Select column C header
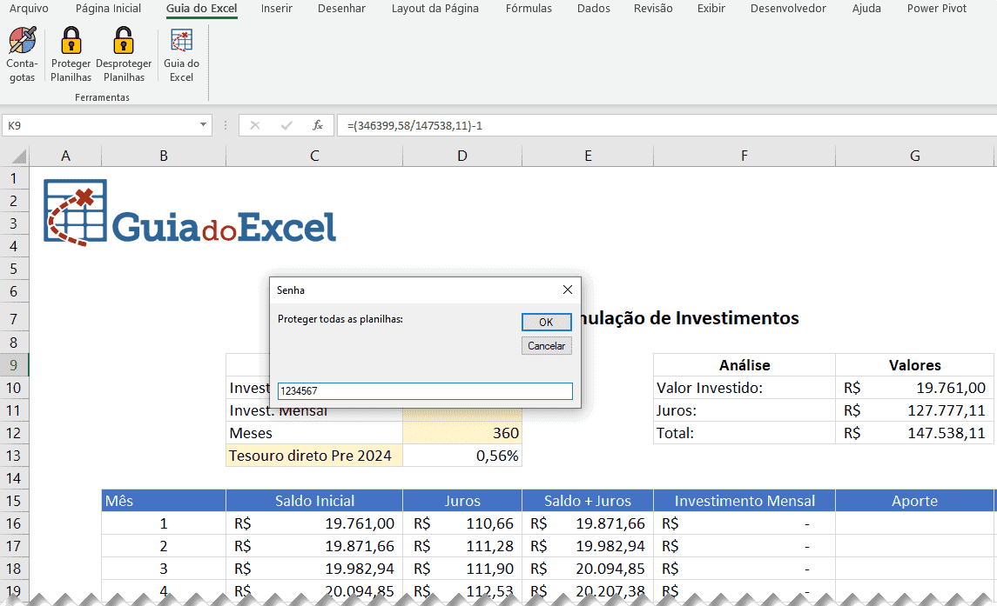 click(x=314, y=156)
